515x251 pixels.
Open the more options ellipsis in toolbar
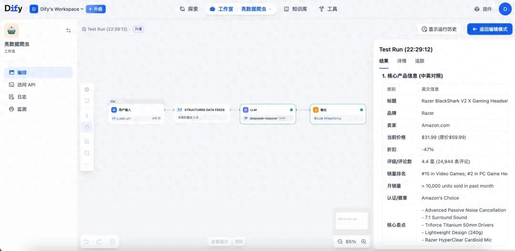(87, 164)
